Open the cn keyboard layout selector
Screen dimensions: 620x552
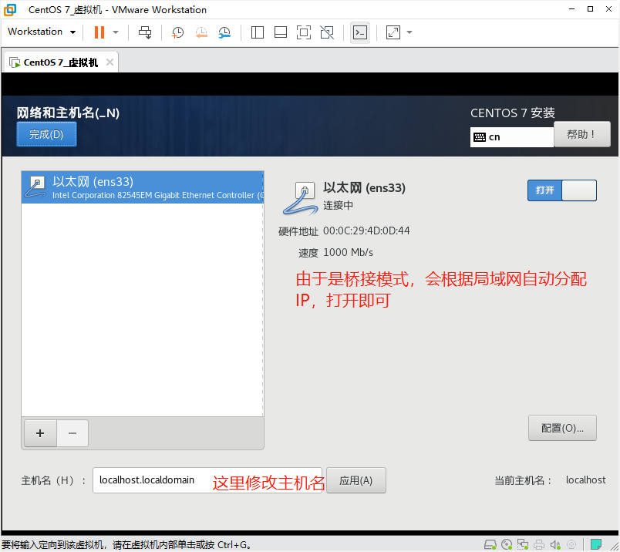coord(512,137)
